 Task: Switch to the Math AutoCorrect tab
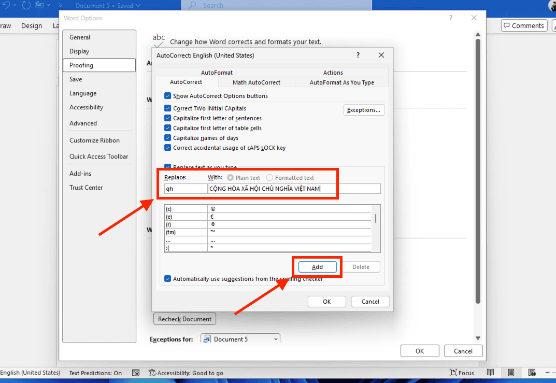[256, 82]
